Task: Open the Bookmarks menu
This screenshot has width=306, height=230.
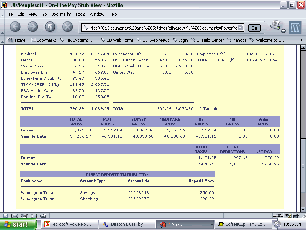Action: click(x=61, y=14)
